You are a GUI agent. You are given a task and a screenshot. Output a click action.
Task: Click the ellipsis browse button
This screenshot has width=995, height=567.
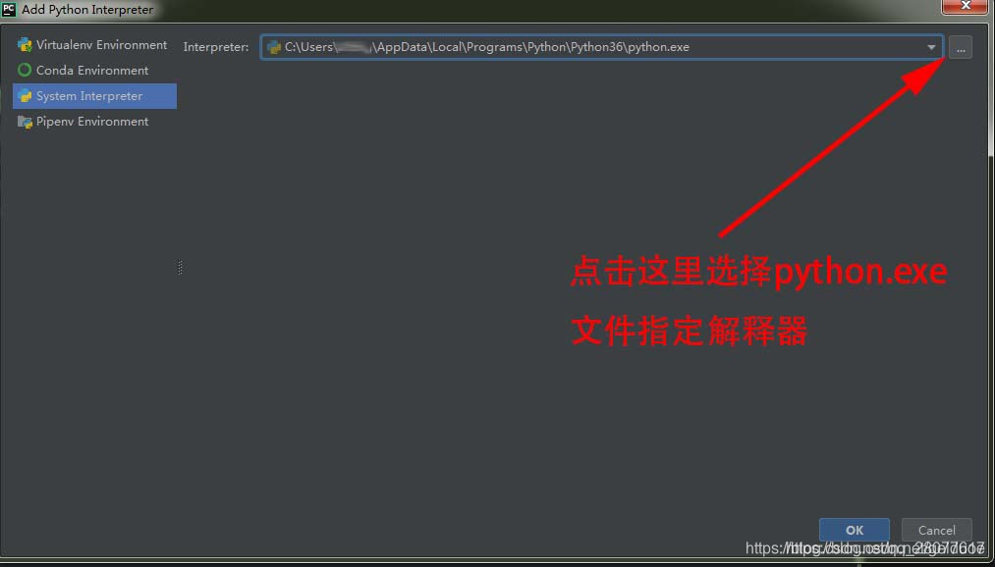click(x=960, y=47)
